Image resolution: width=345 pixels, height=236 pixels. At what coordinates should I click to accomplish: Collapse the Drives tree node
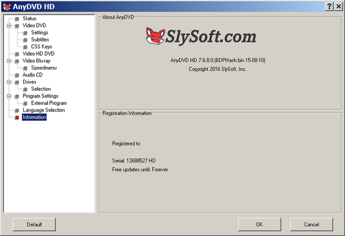point(9,82)
